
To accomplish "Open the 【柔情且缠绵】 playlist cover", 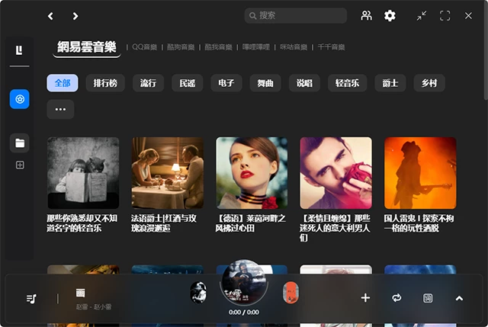I will (x=335, y=173).
